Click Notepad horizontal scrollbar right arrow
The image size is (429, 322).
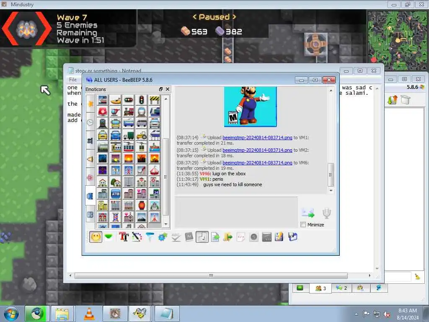point(370,275)
